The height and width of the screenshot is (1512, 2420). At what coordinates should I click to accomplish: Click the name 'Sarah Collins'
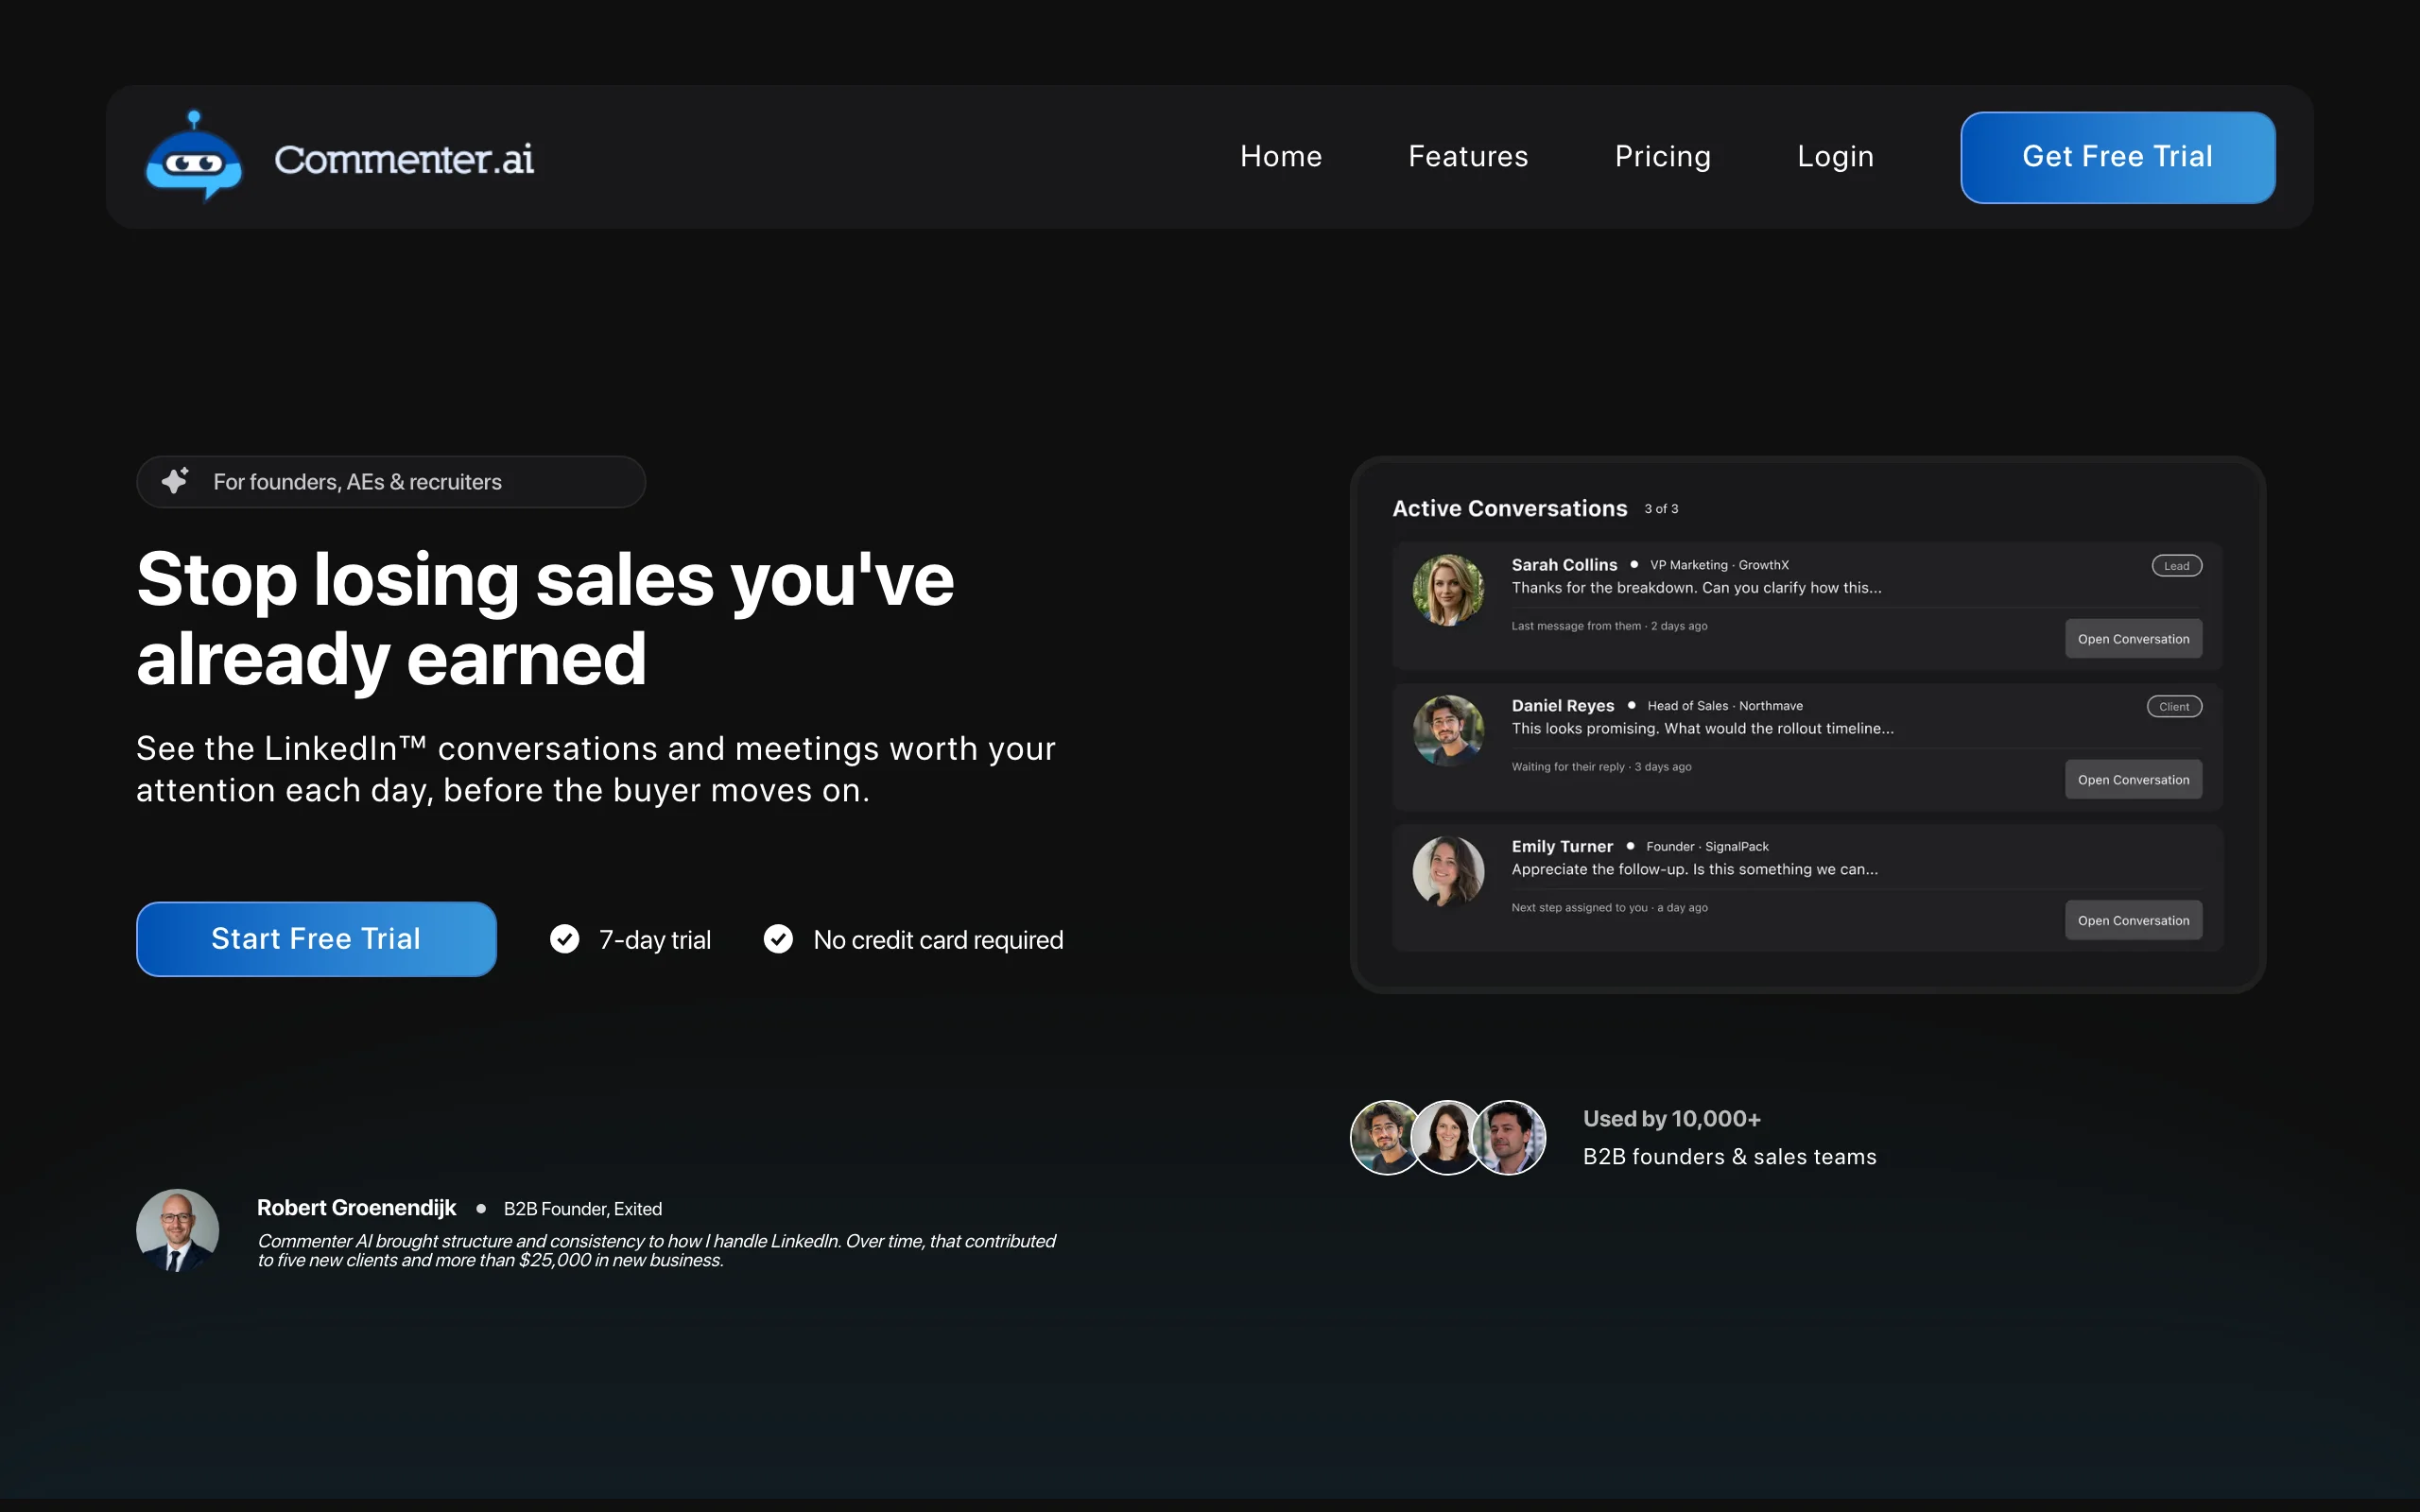pyautogui.click(x=1564, y=565)
